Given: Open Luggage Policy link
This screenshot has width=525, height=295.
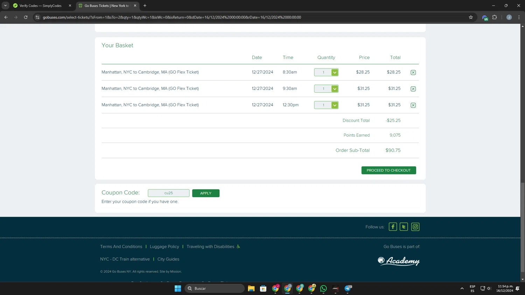Looking at the screenshot, I should (x=164, y=246).
